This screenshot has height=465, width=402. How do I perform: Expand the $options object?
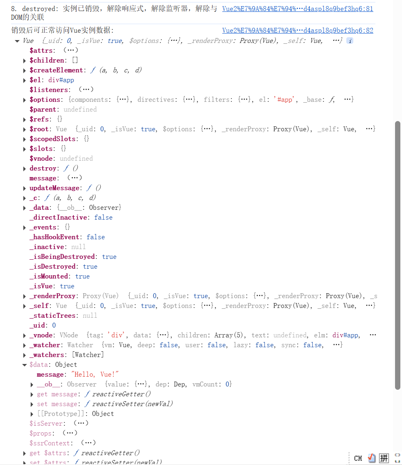pos(24,100)
